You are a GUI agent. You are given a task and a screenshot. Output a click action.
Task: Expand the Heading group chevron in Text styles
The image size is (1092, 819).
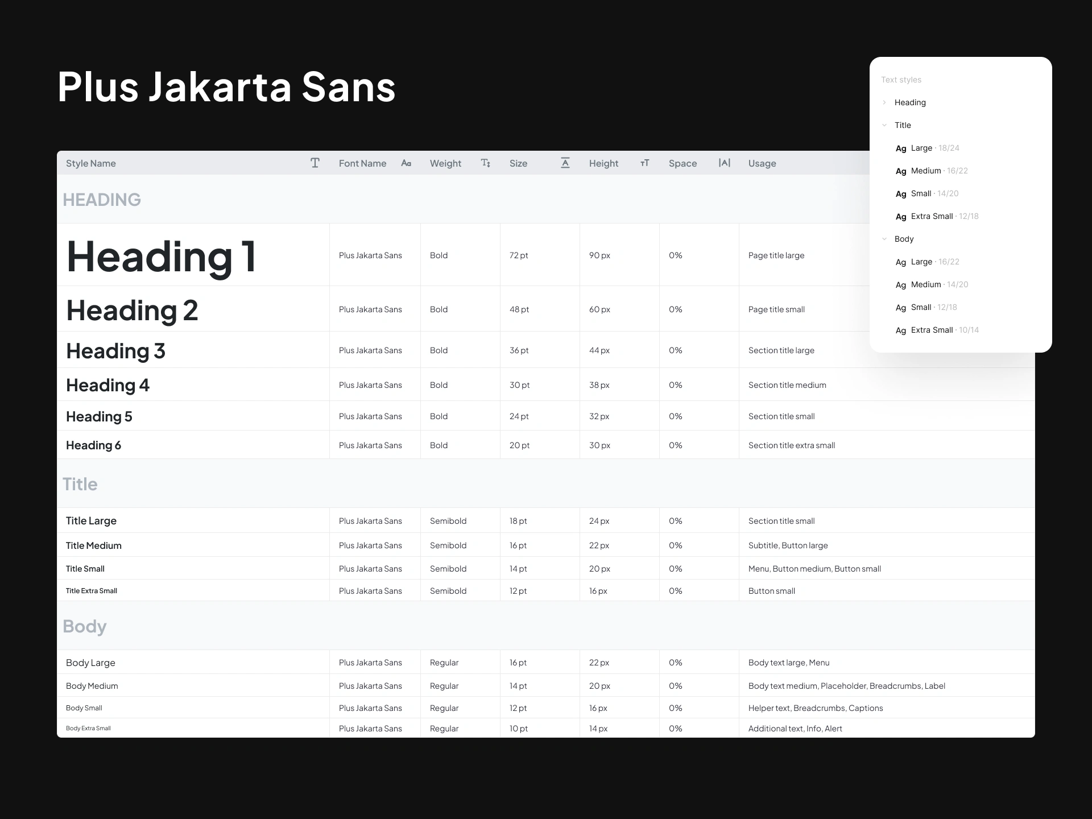click(x=884, y=102)
